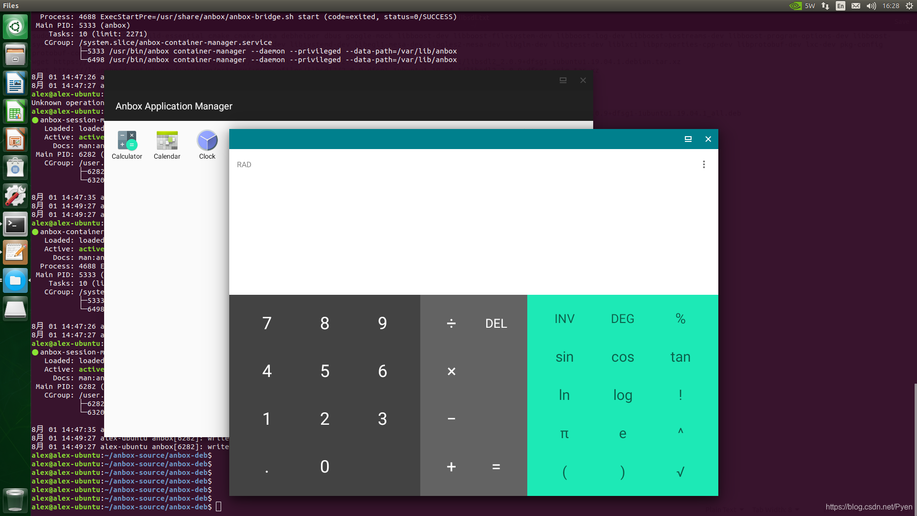Tap digit 6 on calculator

click(x=383, y=371)
